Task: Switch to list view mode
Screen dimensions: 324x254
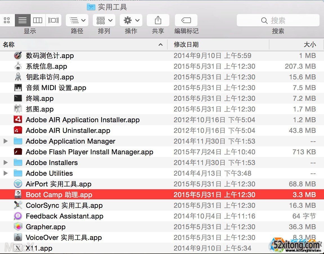Action: tap(23, 20)
